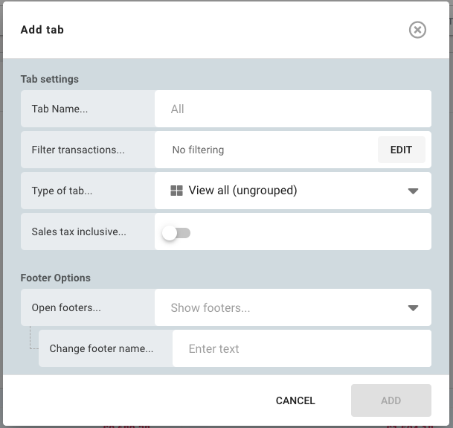The width and height of the screenshot is (453, 428).
Task: Click the CANCEL button
Action: tap(295, 400)
